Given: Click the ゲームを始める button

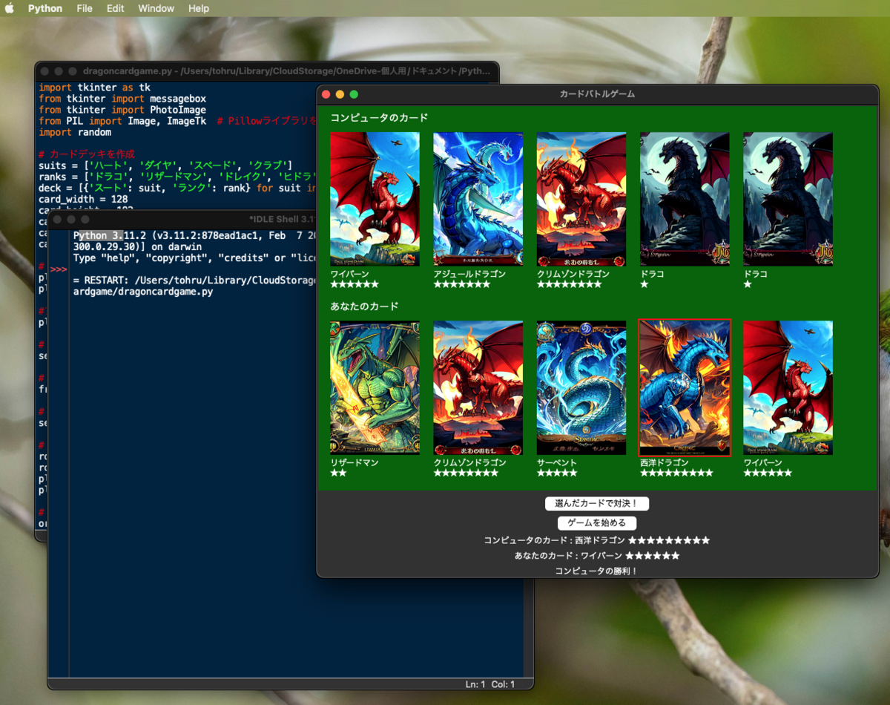Looking at the screenshot, I should point(597,523).
